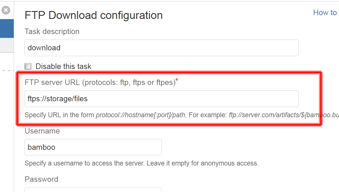
Task: Close the FTP Download configuration panel
Action: (x=6, y=10)
